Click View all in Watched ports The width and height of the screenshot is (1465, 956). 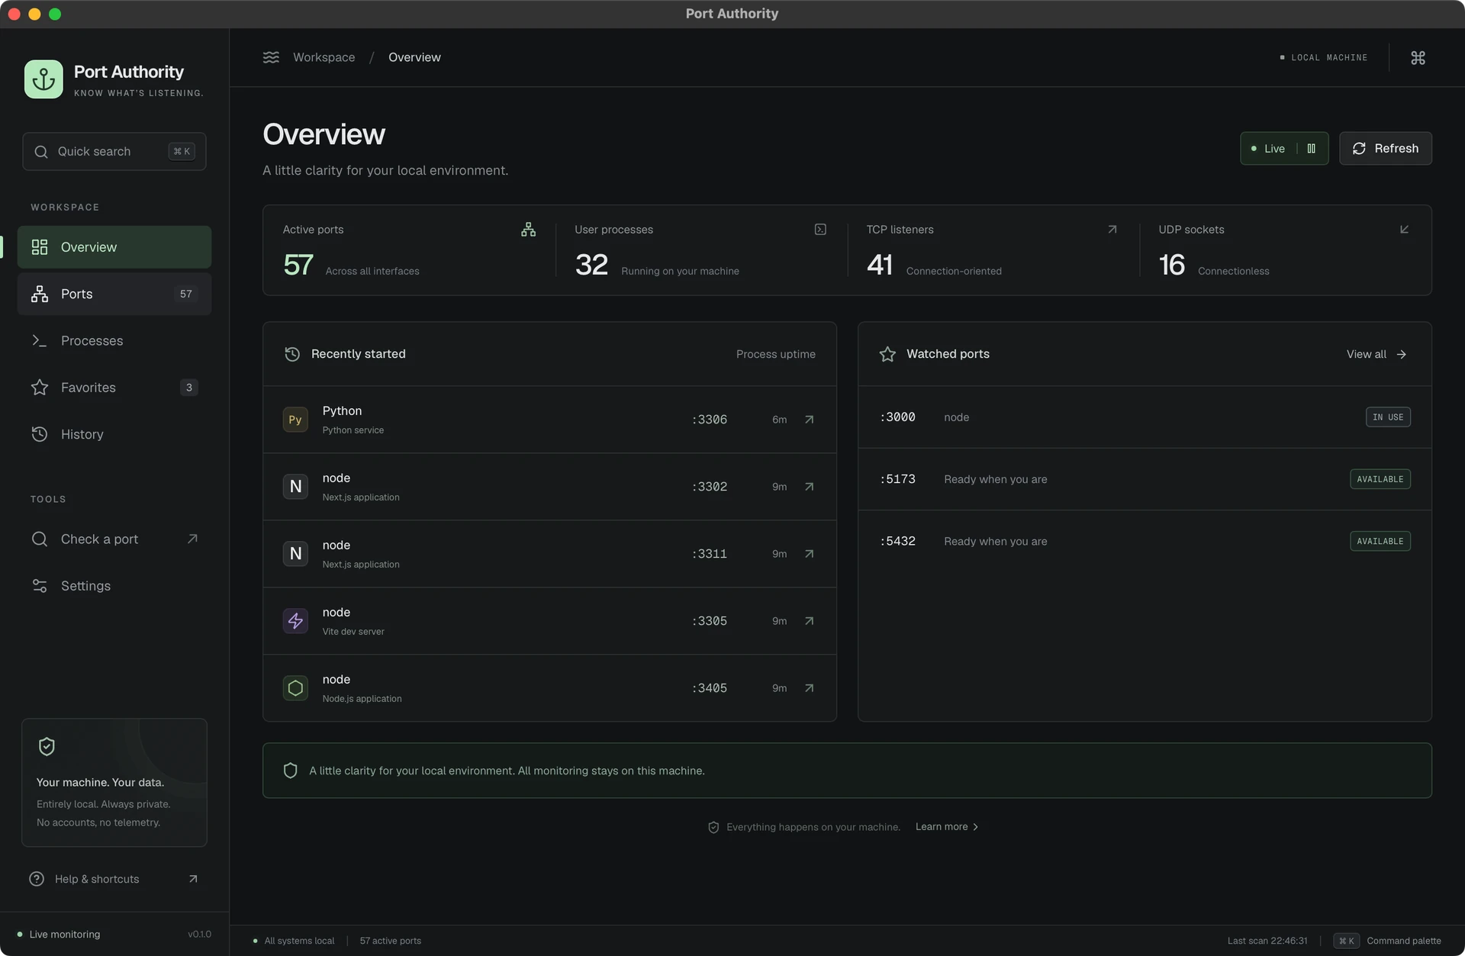(x=1376, y=354)
